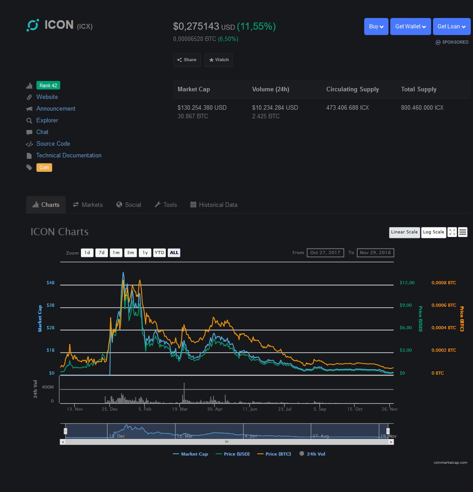
Task: Open the Get Wallet dropdown
Action: (x=410, y=27)
